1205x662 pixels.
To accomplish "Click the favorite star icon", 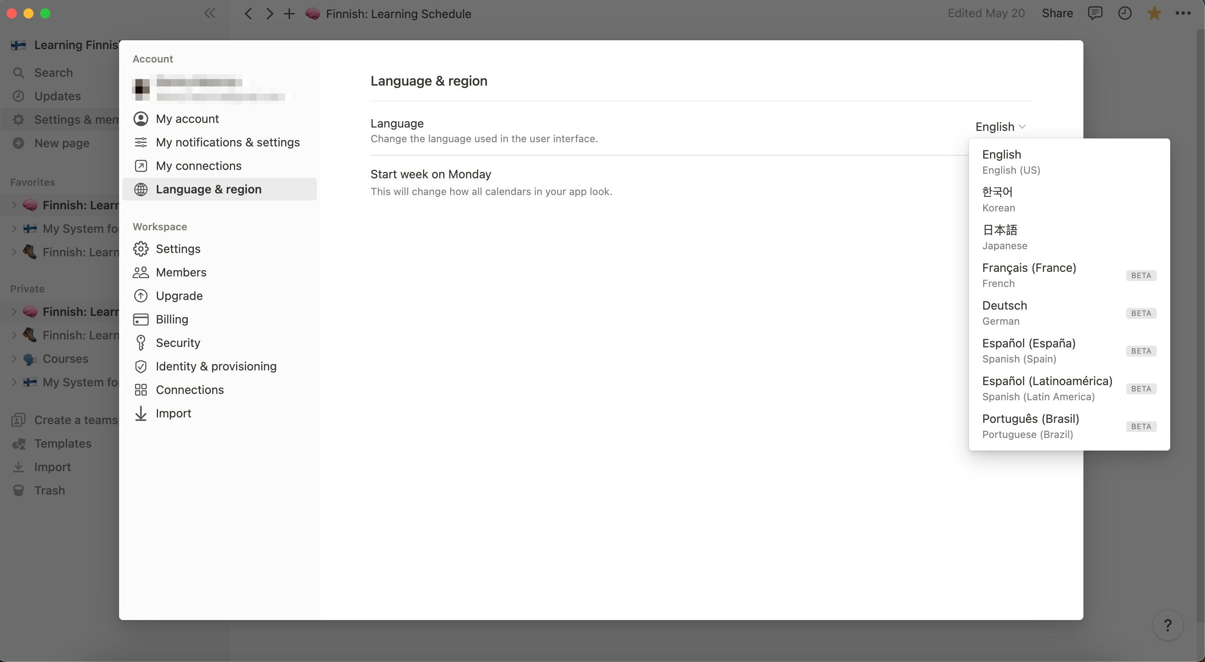I will coord(1154,13).
